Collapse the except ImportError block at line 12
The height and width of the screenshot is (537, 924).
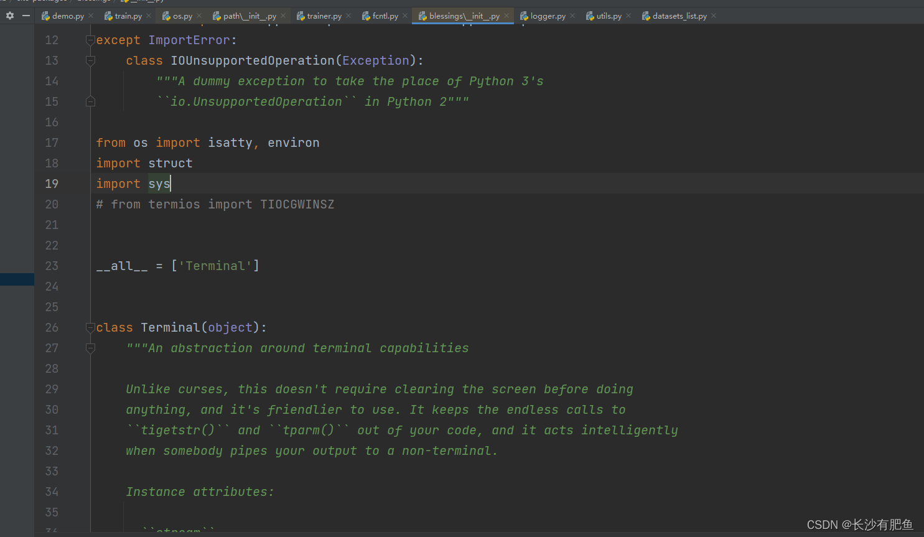tap(90, 40)
